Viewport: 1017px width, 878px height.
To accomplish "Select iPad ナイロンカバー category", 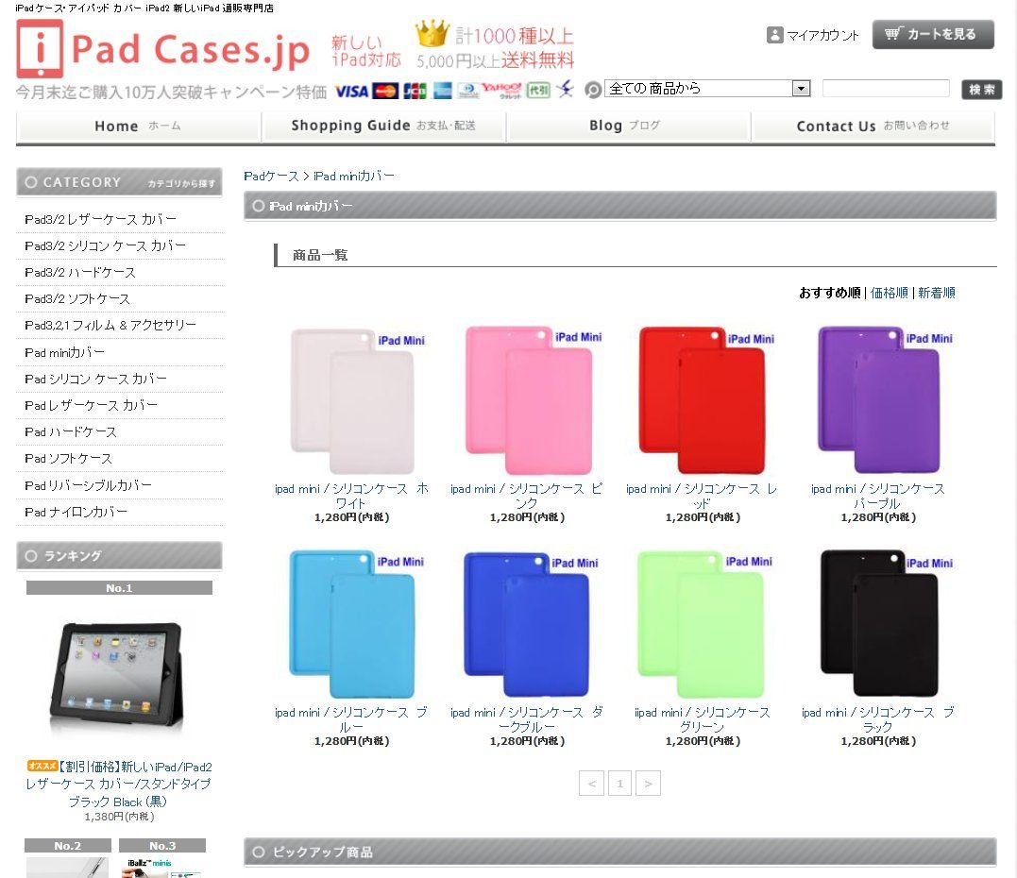I will 76,512.
